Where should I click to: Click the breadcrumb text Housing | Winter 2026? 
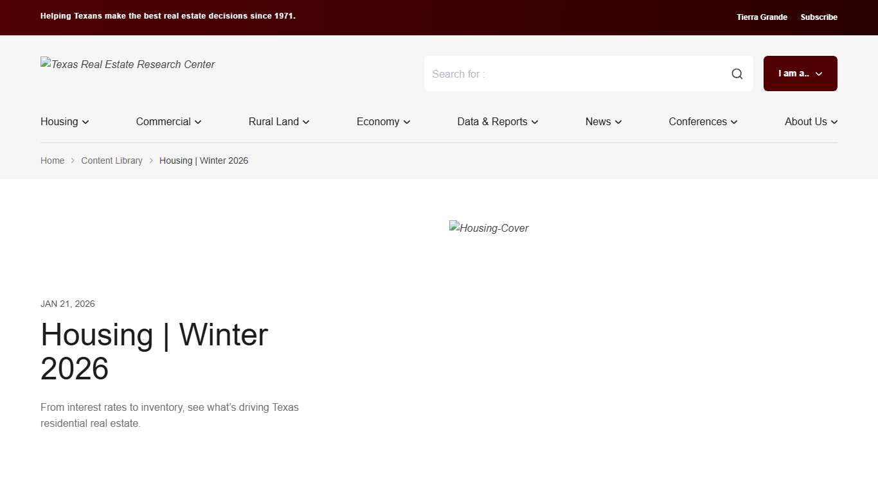pyautogui.click(x=204, y=160)
